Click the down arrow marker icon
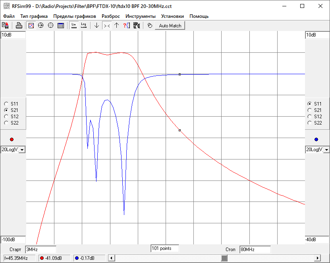Image resolution: width=330 pixels, height=263 pixels. 96,25
